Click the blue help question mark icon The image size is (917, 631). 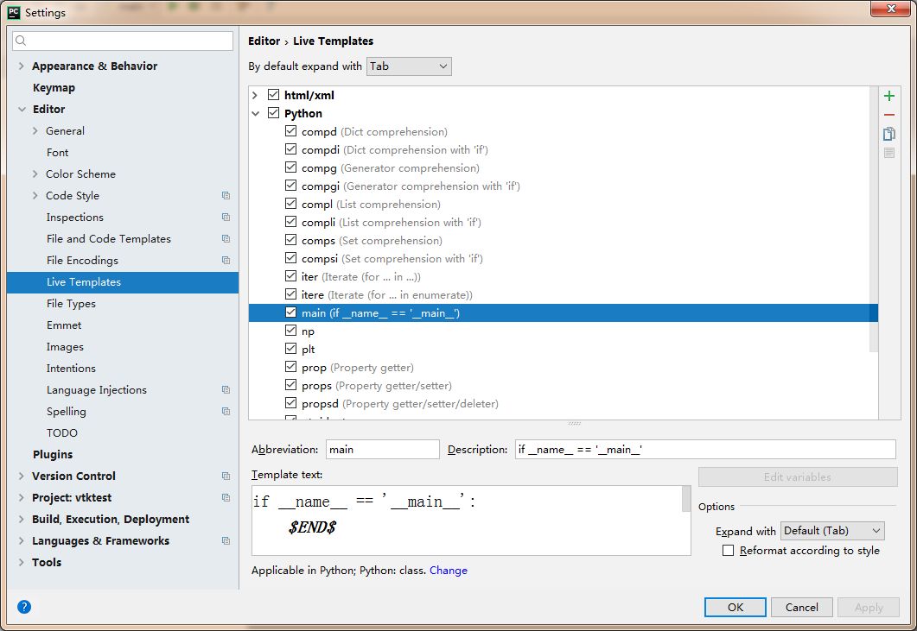pyautogui.click(x=24, y=607)
